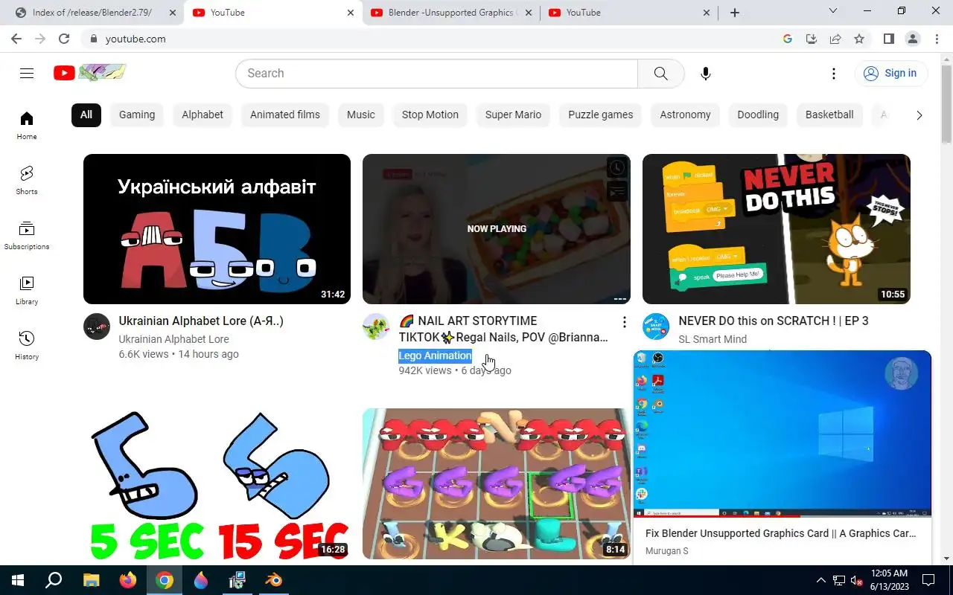Click Ukrainian Alphabet Lore channel name
Screen dimensions: 953x595
174,339
